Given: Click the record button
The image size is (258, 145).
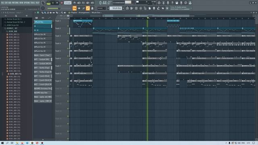Looking at the screenshot, I should [62, 3].
